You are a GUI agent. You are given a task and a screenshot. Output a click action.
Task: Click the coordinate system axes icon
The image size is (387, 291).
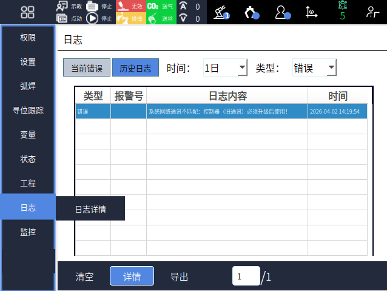click(x=312, y=12)
